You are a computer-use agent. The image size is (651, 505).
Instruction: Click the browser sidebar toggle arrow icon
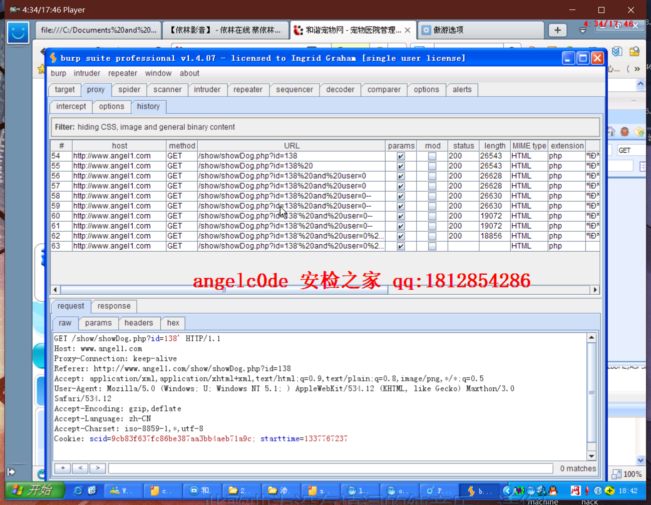click(x=11, y=471)
